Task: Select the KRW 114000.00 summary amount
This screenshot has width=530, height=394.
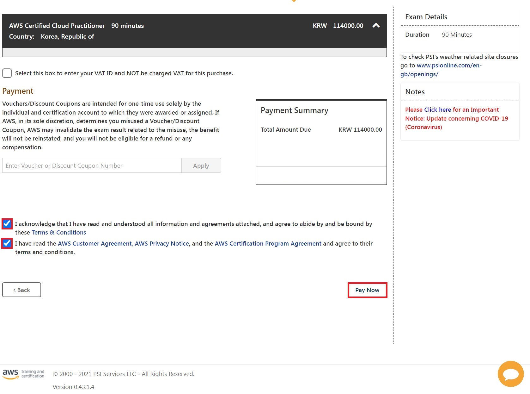Action: (x=360, y=130)
